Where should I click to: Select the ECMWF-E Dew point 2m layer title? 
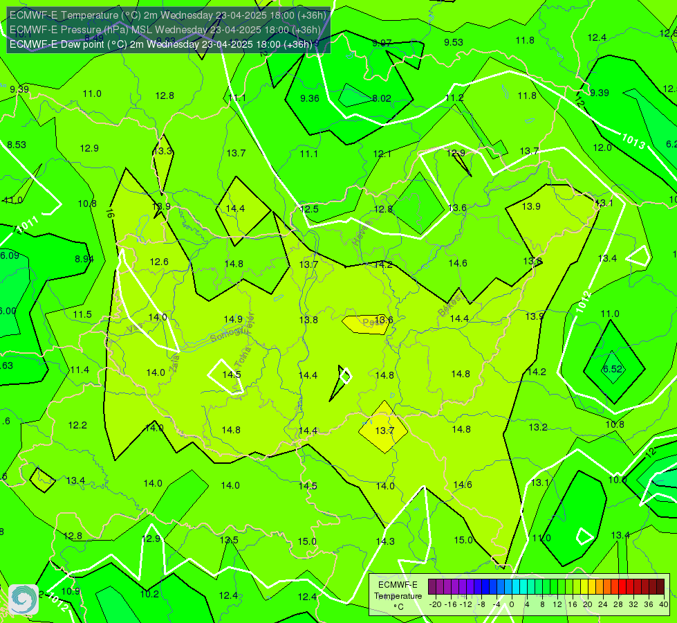pos(161,44)
